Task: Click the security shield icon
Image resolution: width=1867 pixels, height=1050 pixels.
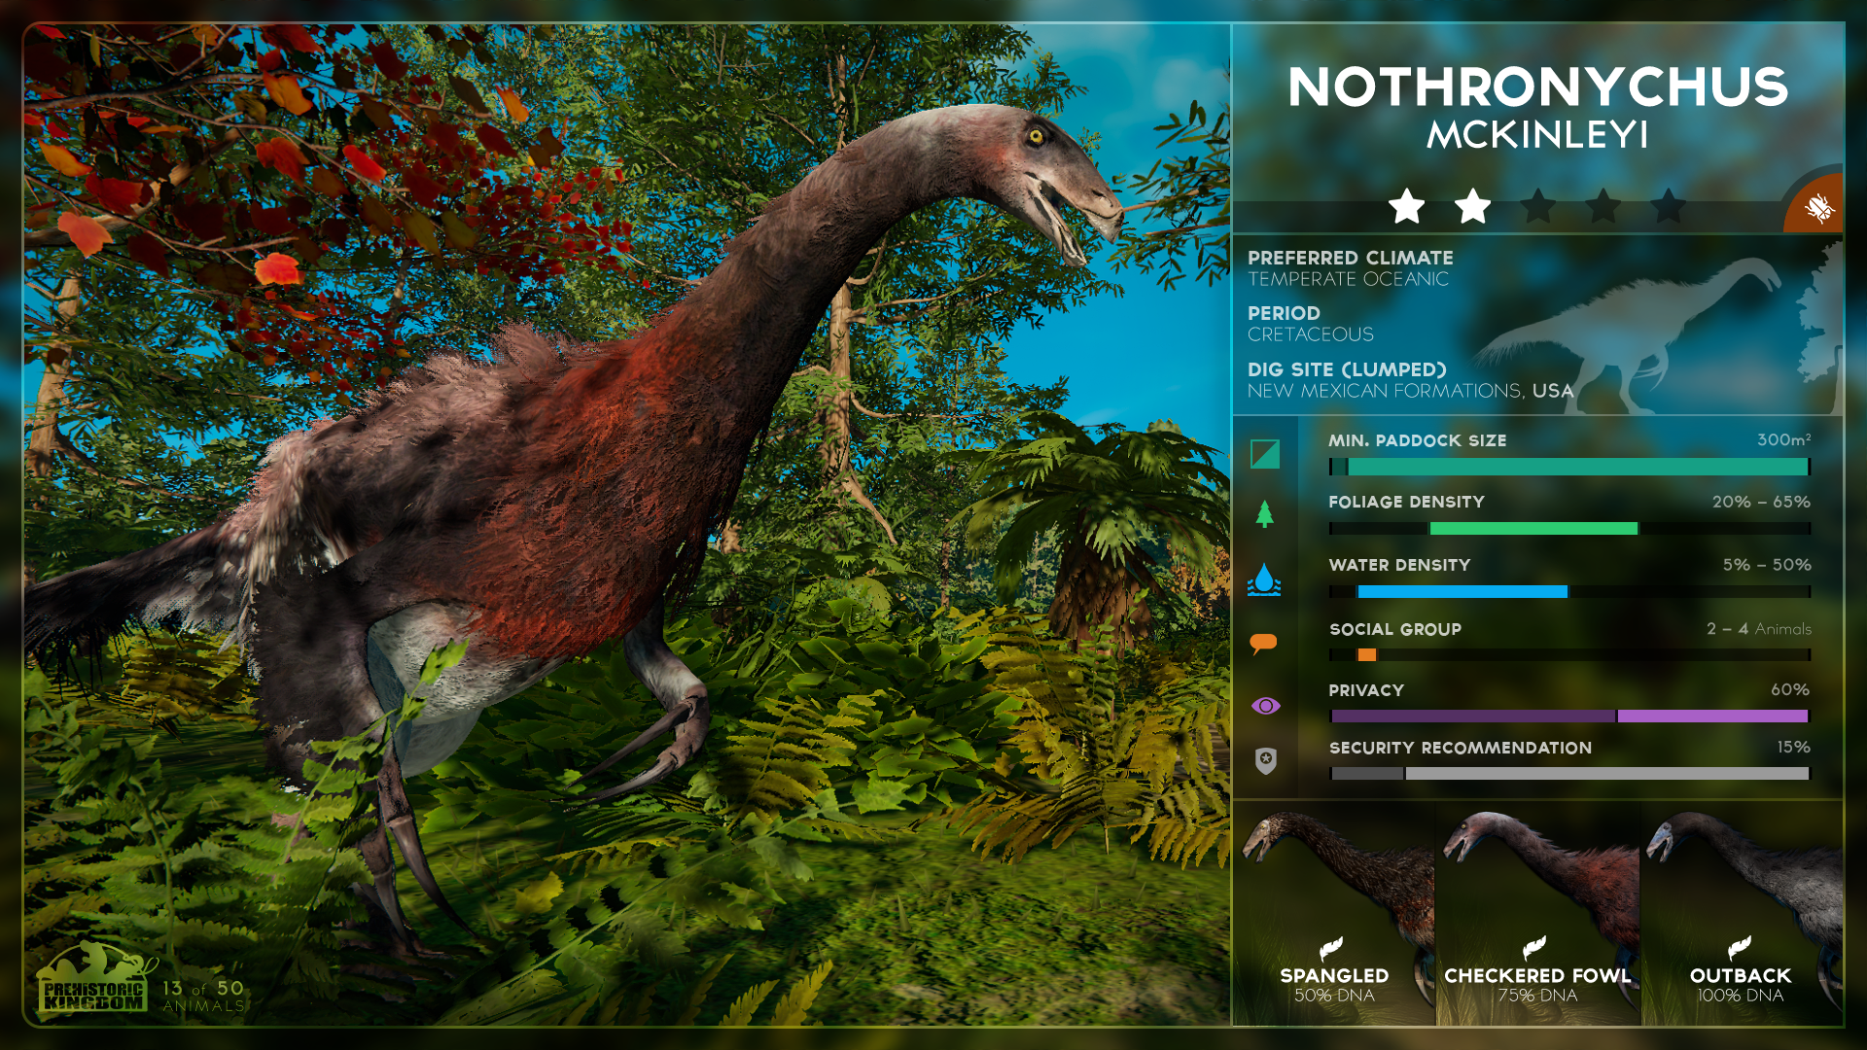Action: pos(1265,760)
